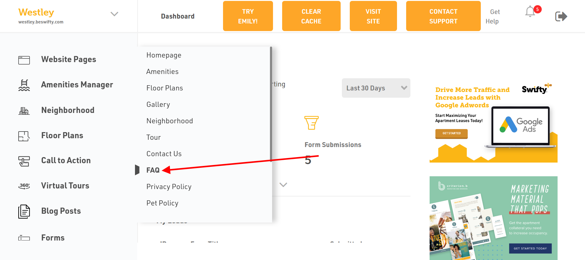Open the Call to Action pointer icon
The image size is (585, 260).
pos(24,161)
